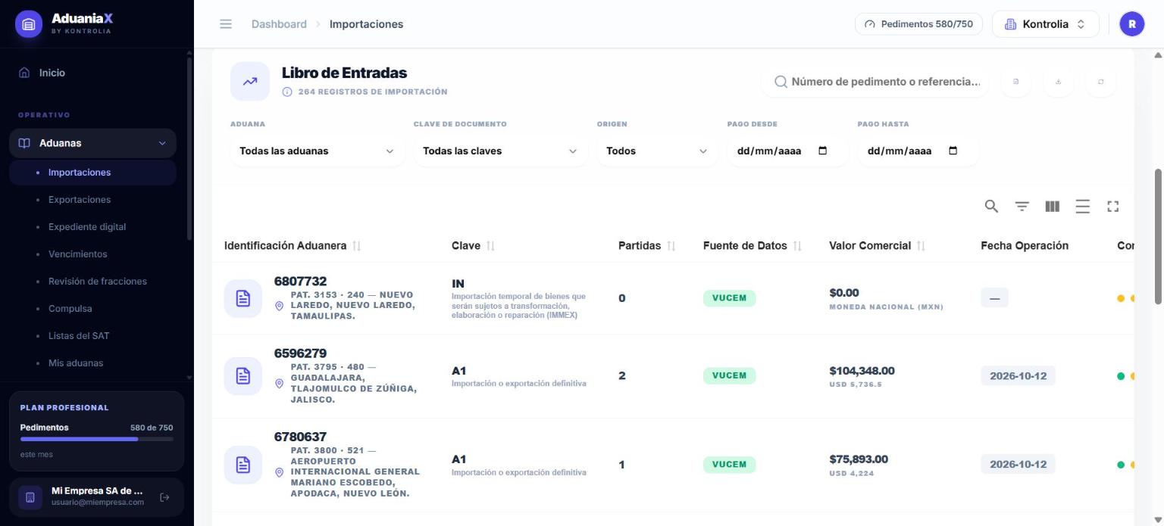Click the IN clave in first row
Screen dimensions: 1164x526
coord(458,284)
